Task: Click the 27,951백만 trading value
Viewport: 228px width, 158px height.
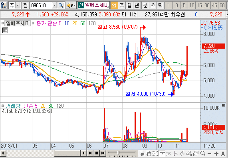Action: 157,14
